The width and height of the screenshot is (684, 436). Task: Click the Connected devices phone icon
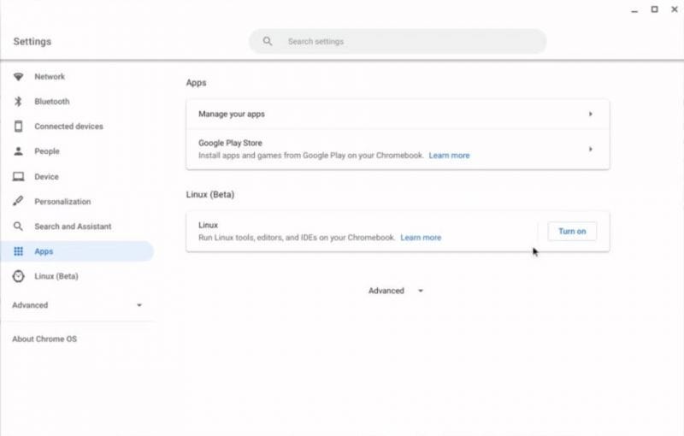(18, 127)
